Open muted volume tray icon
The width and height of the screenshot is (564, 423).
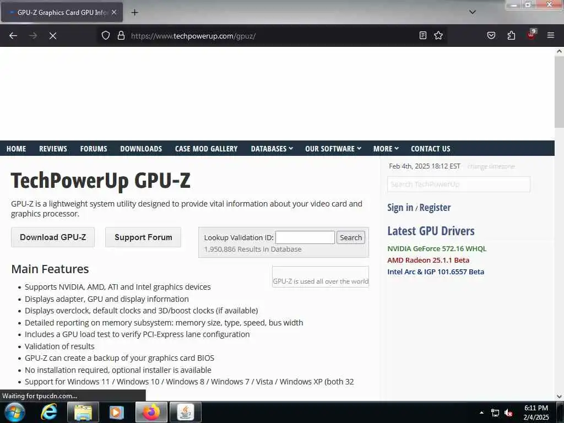pos(508,413)
